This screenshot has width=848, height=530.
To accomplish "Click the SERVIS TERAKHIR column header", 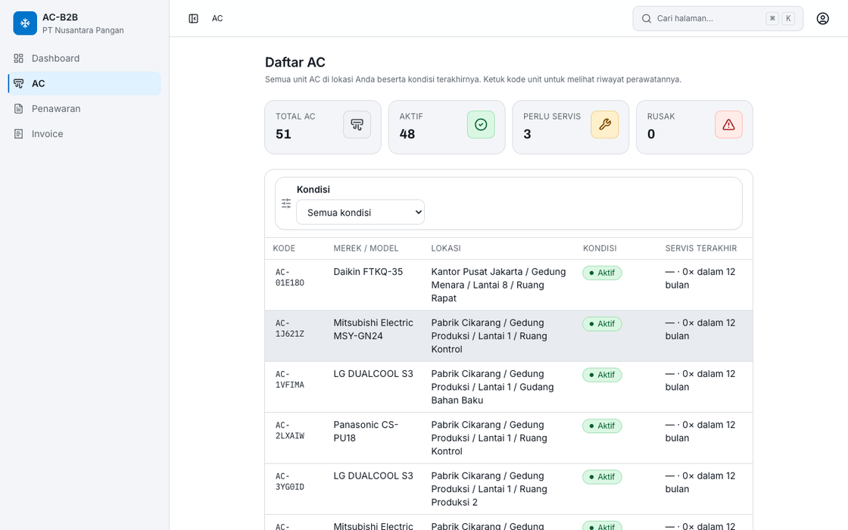I will pos(701,248).
